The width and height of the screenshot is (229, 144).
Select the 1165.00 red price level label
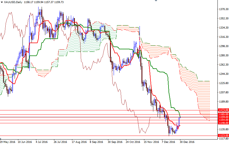[x=223, y=114]
